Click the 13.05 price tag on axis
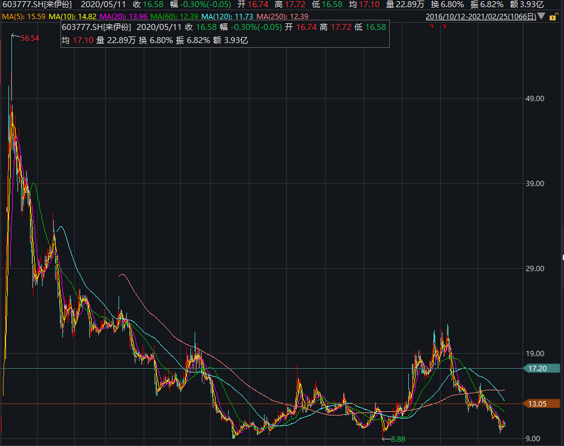This screenshot has width=564, height=446. [x=541, y=404]
